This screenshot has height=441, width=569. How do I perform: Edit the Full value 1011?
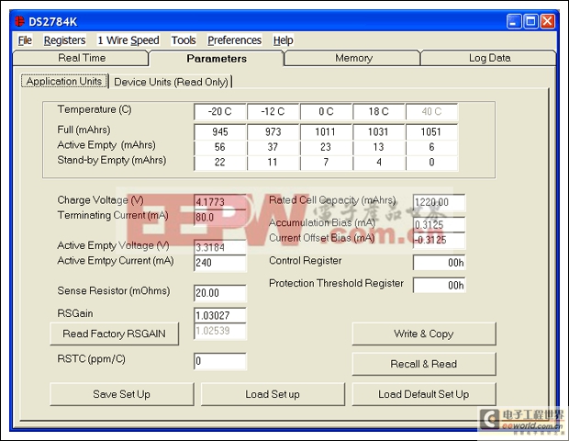point(326,132)
